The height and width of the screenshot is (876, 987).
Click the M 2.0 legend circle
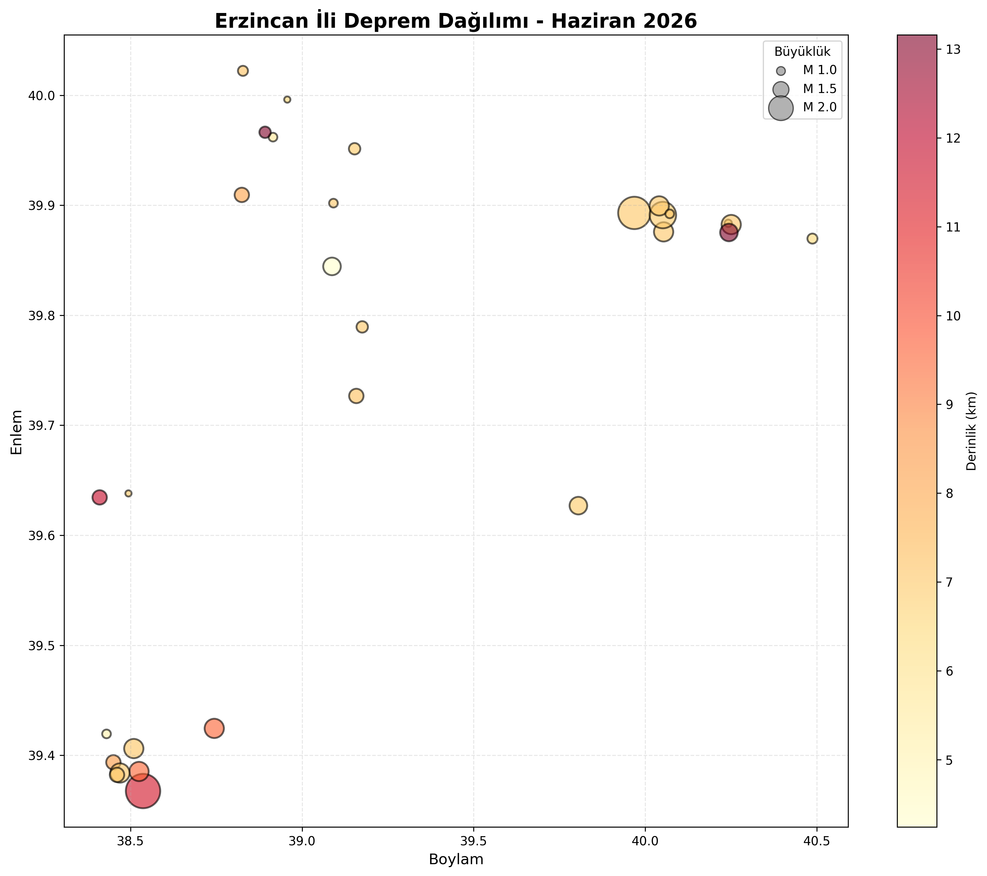pyautogui.click(x=781, y=108)
